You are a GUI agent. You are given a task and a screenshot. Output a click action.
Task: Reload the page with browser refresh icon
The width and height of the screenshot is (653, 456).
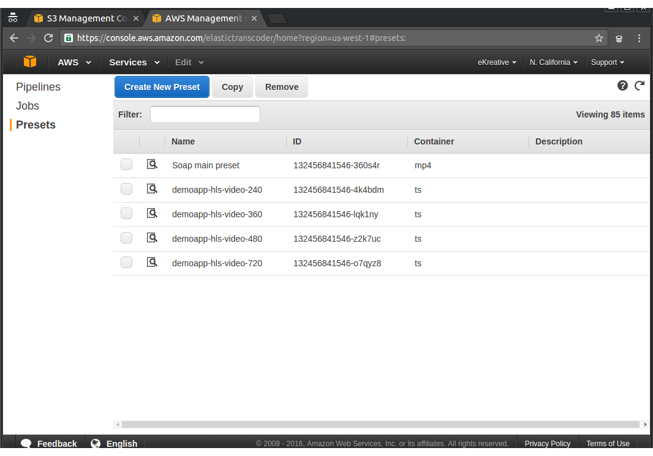coord(48,38)
